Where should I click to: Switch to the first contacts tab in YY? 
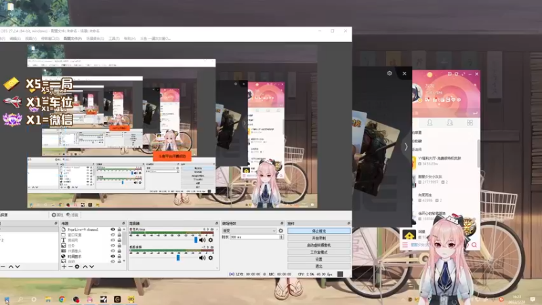(430, 123)
